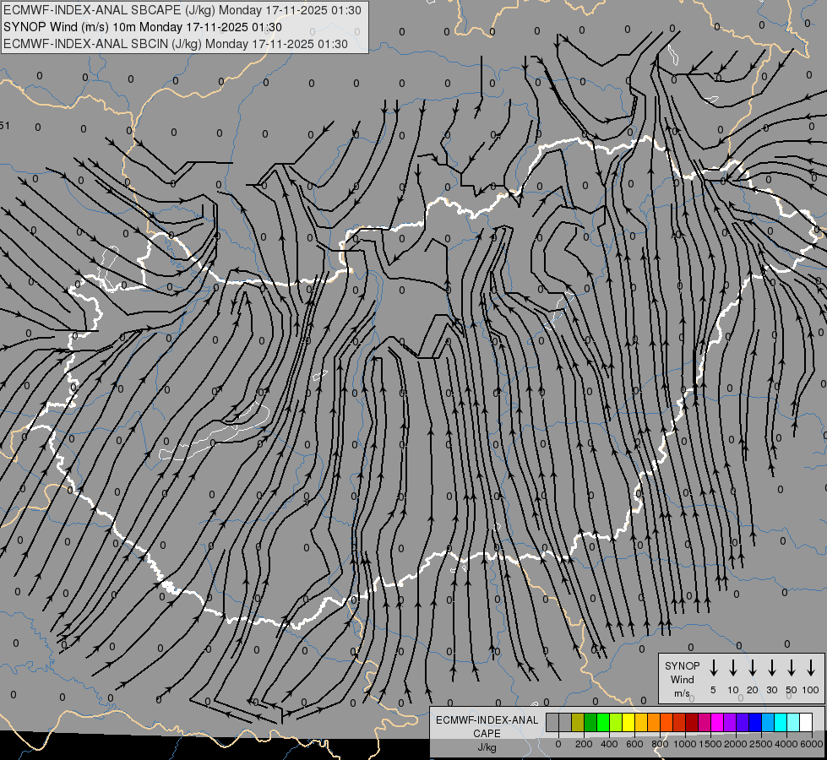Click the 5 value under the wind arrows

713,690
